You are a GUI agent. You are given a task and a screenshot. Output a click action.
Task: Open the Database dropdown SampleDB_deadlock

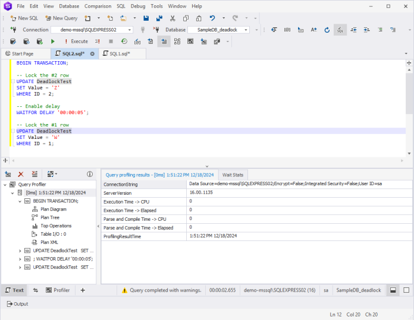[218, 30]
